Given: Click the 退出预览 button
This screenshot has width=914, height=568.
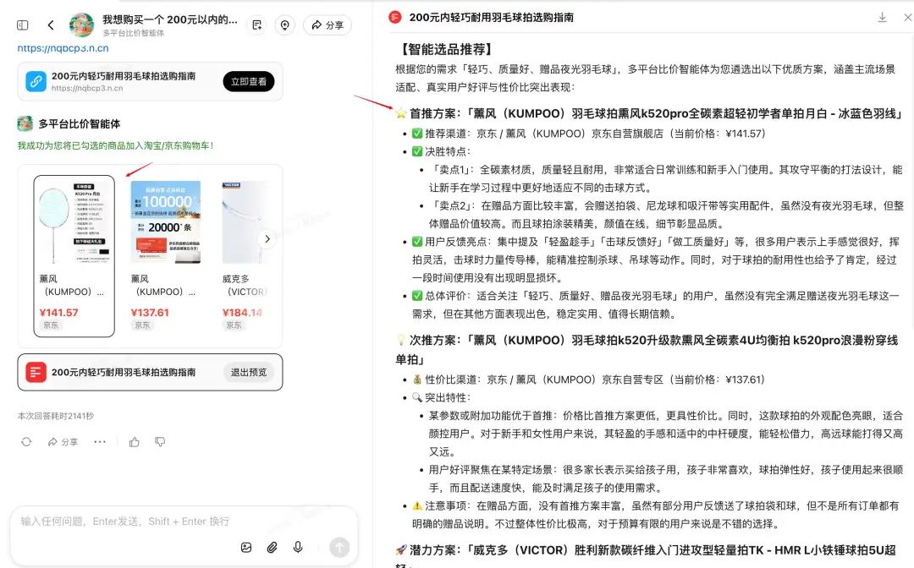Looking at the screenshot, I should [249, 373].
